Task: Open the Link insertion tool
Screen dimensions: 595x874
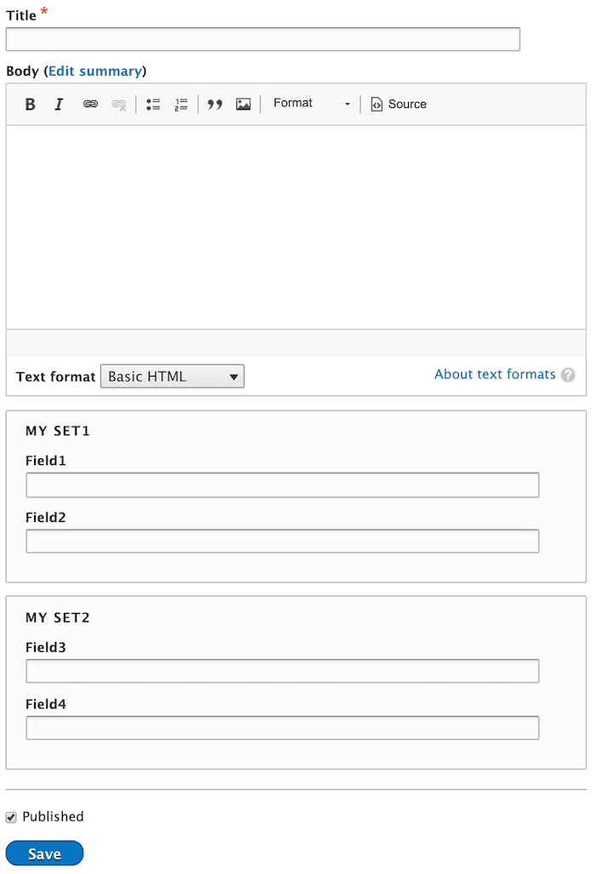Action: pos(90,104)
